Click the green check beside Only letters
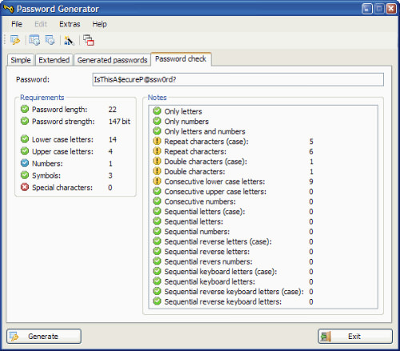Screen dimensions: 400x351 pos(157,111)
